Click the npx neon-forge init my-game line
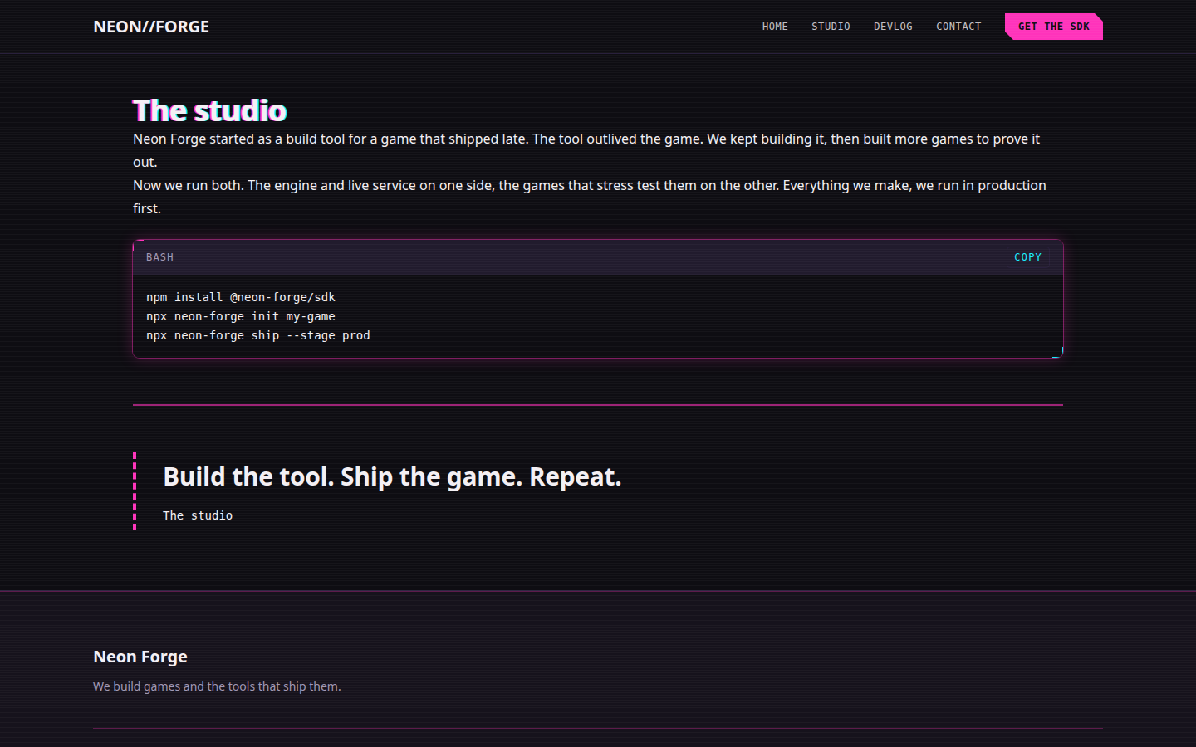Screen dimensions: 1196x747 (x=241, y=316)
